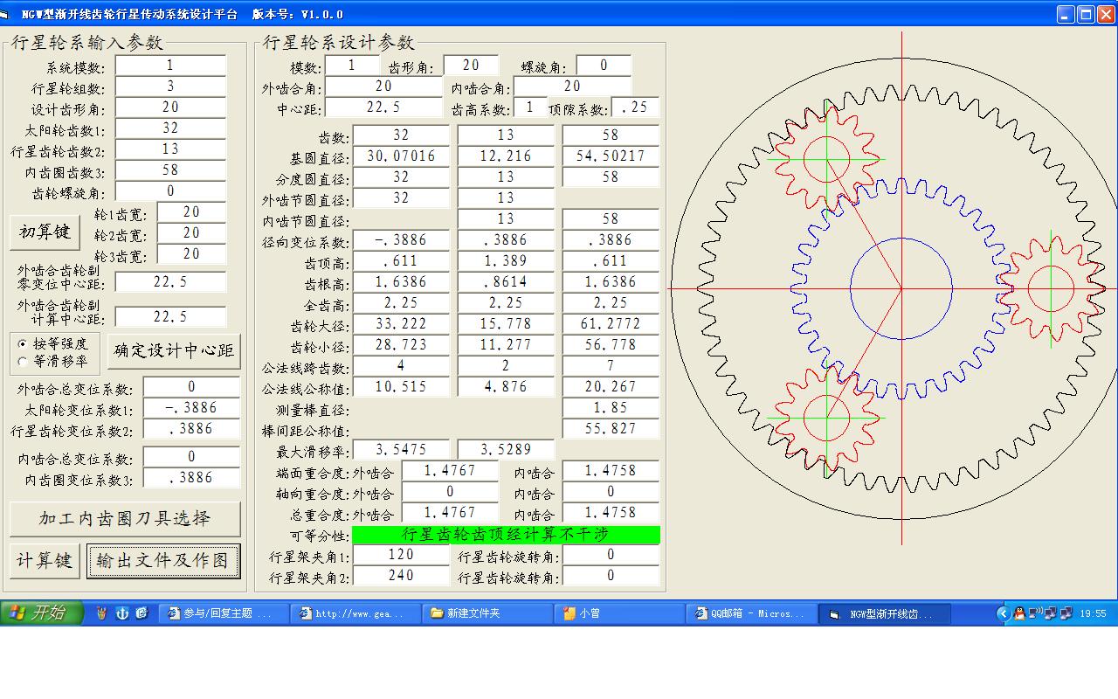Open 新建文件夹 taskbar item

487,614
